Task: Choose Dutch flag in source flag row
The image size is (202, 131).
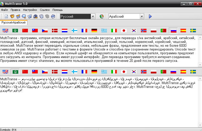Action: [65, 31]
